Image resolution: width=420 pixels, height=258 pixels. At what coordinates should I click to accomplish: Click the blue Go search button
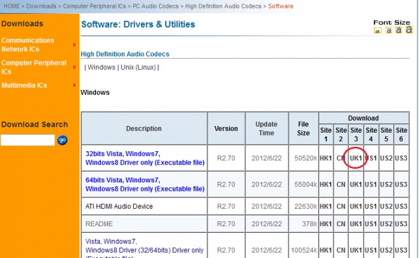(62, 140)
